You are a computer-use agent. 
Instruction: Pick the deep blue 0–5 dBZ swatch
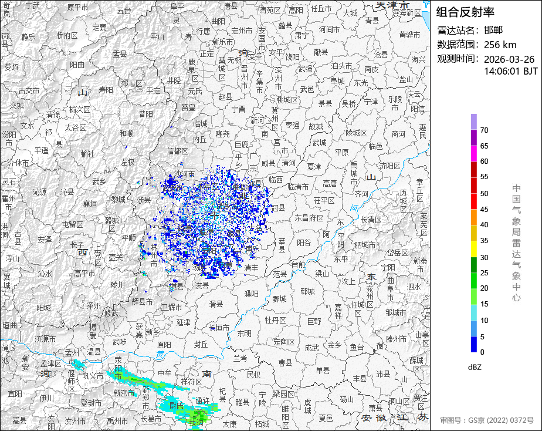(x=474, y=345)
